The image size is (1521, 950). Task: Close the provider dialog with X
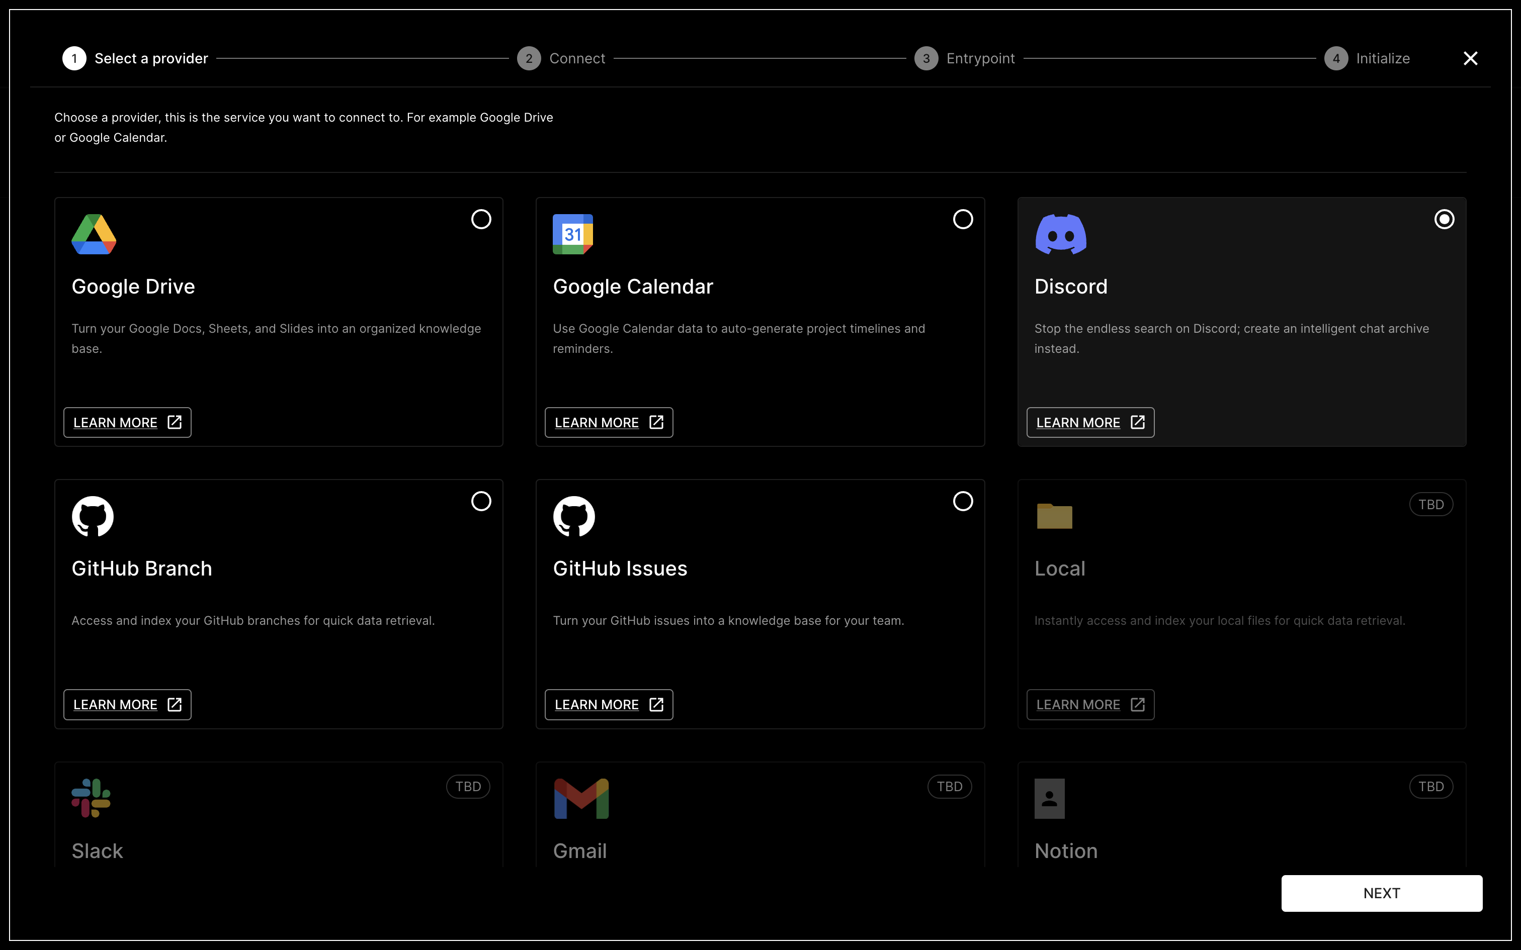coord(1470,58)
